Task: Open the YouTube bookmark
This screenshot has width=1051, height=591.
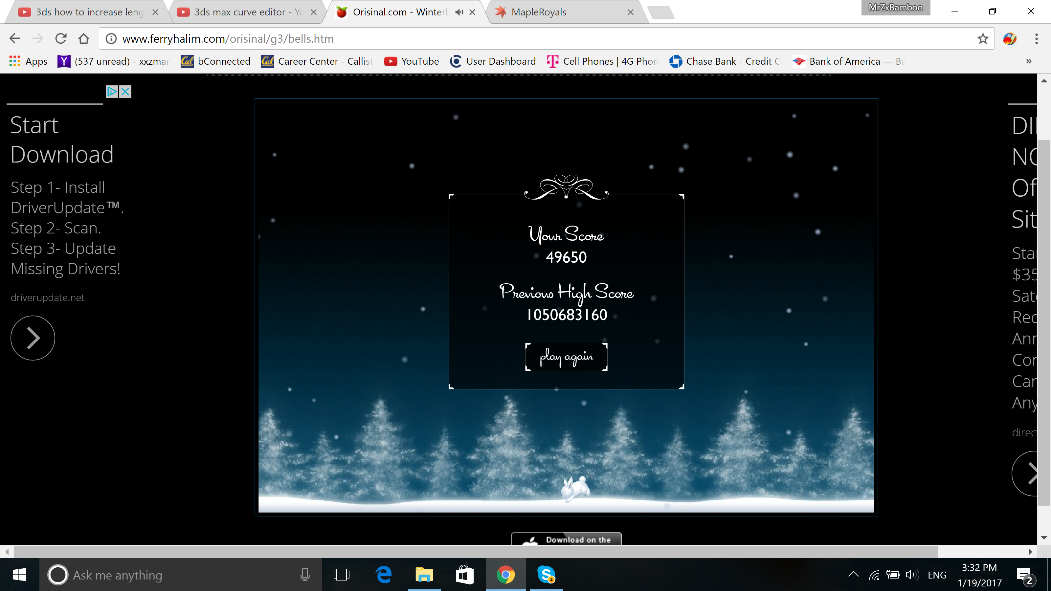Action: (x=412, y=61)
